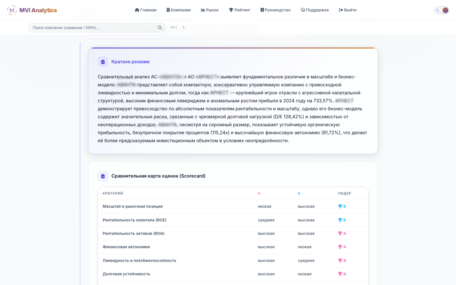Click the Сравнительная карта оценок heading

(x=158, y=176)
